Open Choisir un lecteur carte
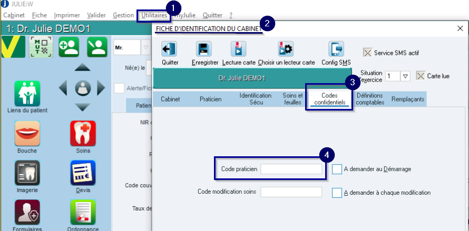Viewport: 469px width, 231px height. [x=286, y=49]
